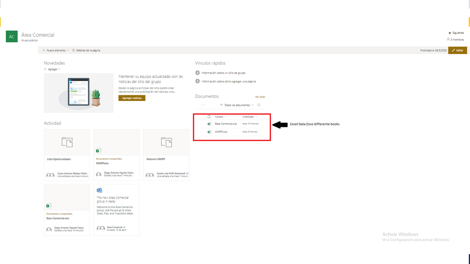Open the Nombre column sort dropdown
Screen dimensions: 470x264
point(221,117)
